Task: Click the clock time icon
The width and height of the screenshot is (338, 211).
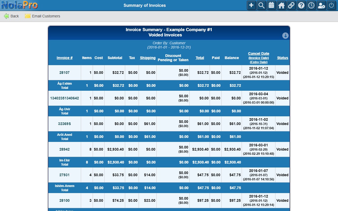Action: pos(311,5)
